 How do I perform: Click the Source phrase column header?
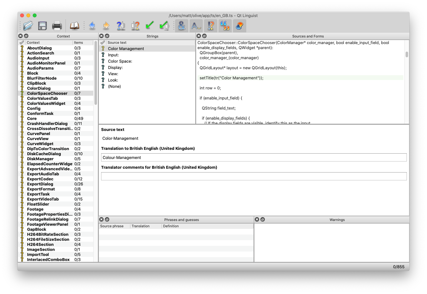tap(114, 226)
